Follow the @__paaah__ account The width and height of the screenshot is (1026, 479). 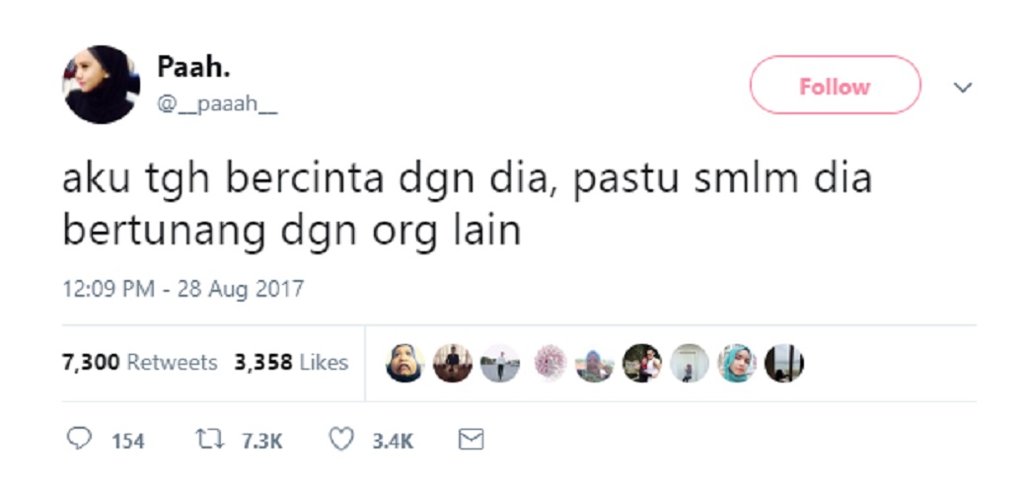click(x=835, y=85)
